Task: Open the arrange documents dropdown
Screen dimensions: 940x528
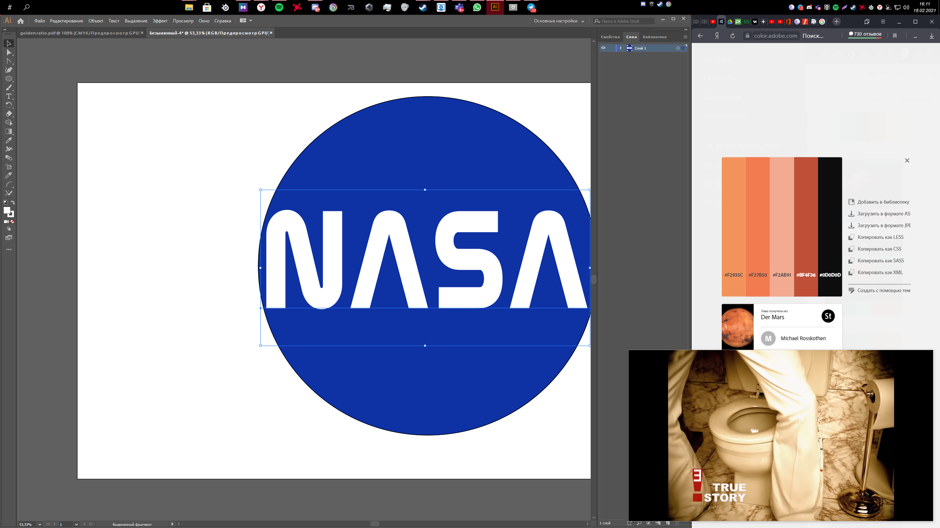Action: pyautogui.click(x=246, y=21)
